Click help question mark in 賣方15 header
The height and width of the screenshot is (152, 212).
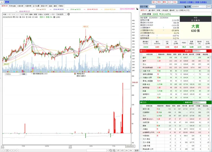click(x=183, y=102)
